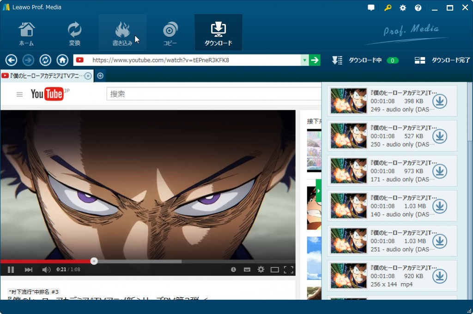Download the 398 KB audio only item

[439, 101]
